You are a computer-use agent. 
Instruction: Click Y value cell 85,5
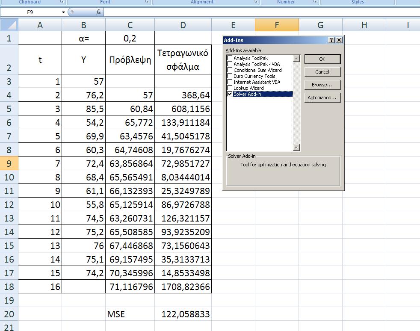(x=83, y=109)
